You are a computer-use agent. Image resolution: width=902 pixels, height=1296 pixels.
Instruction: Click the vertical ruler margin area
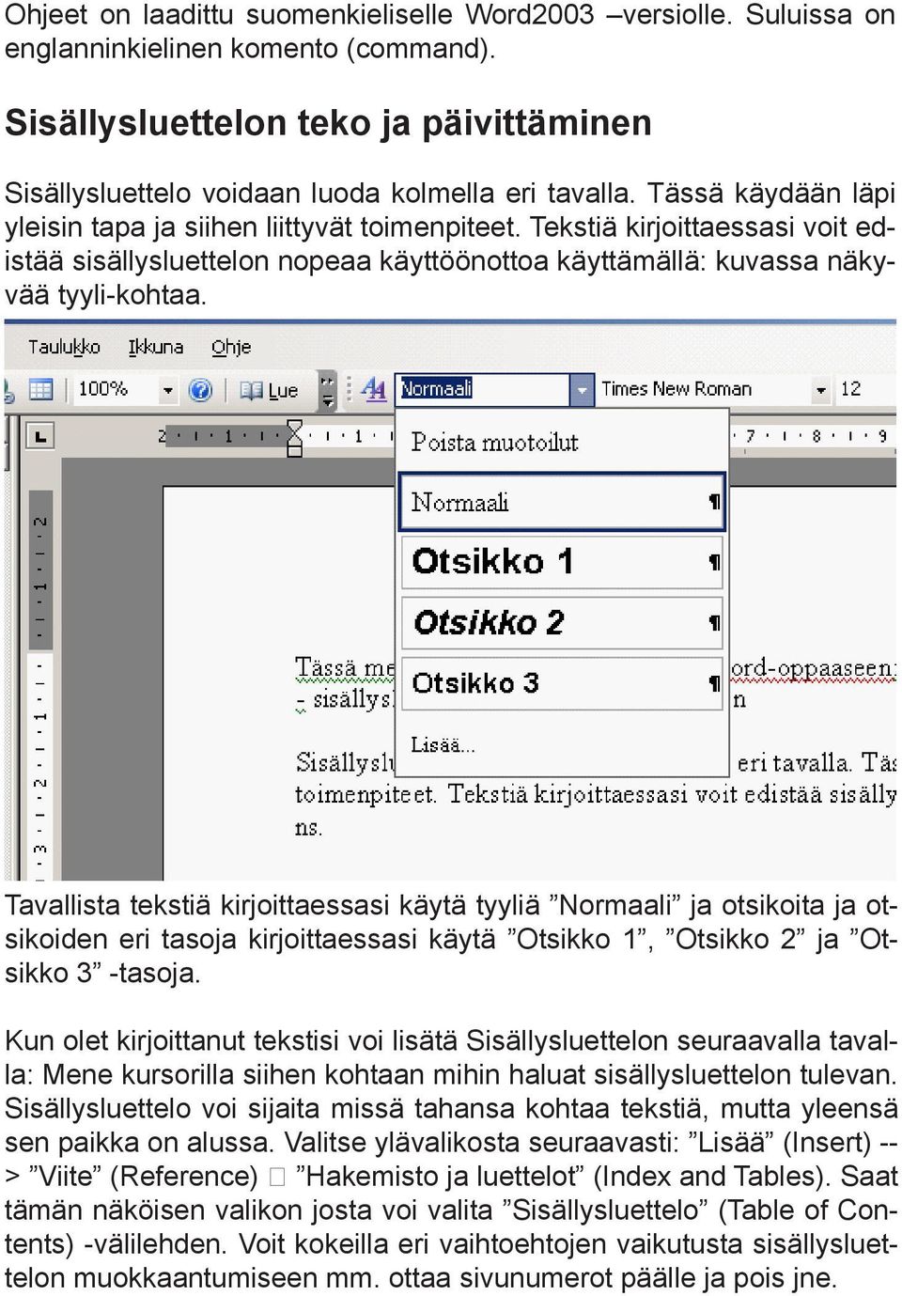(40, 569)
